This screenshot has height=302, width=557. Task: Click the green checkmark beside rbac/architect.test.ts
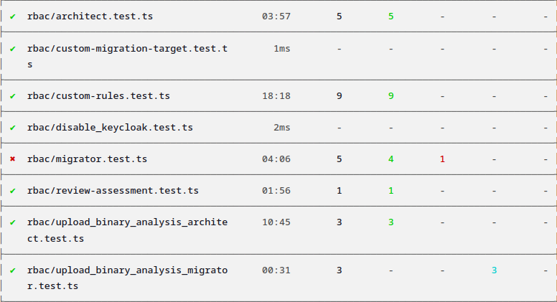click(x=13, y=16)
